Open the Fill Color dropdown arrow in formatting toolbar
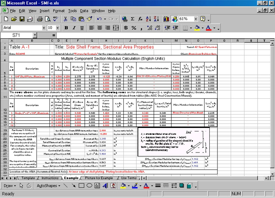This screenshot has height=198, width=275. [202, 28]
